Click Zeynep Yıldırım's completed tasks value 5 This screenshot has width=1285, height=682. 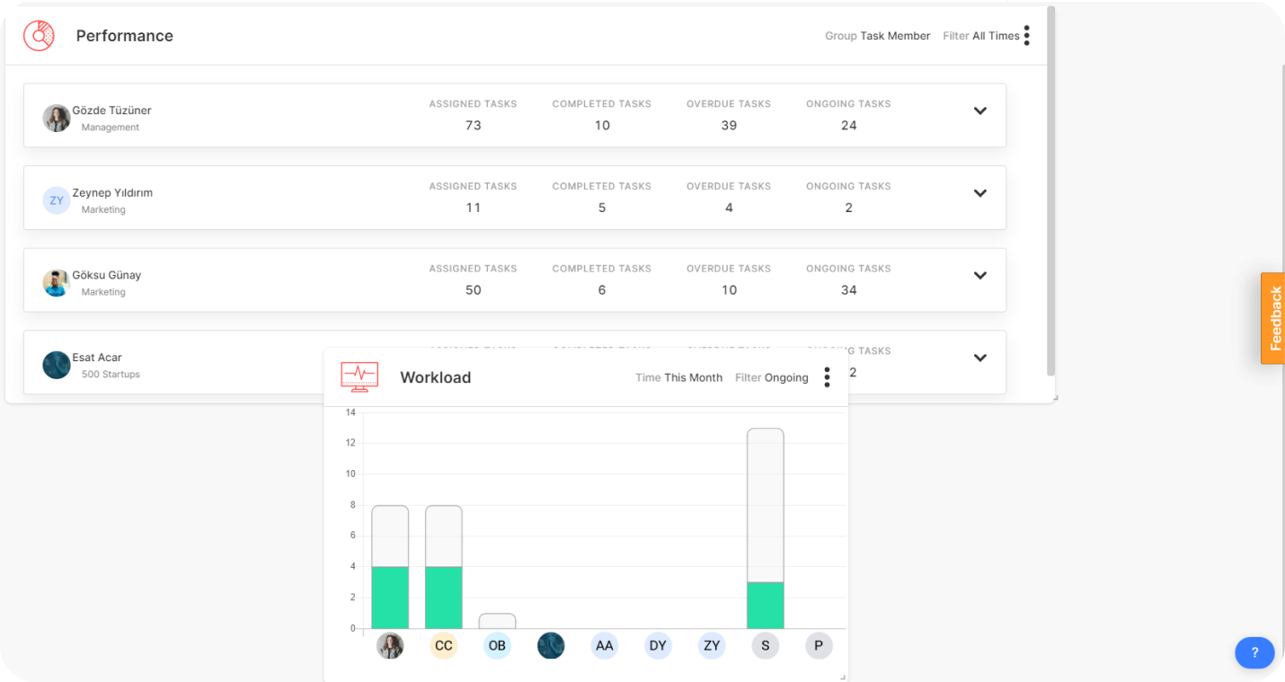click(x=602, y=208)
